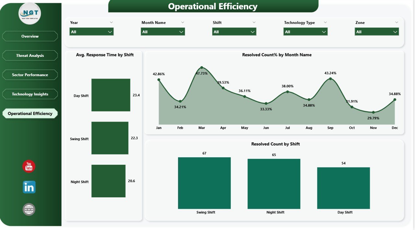Open the LinkedIn page via its icon

(28, 187)
